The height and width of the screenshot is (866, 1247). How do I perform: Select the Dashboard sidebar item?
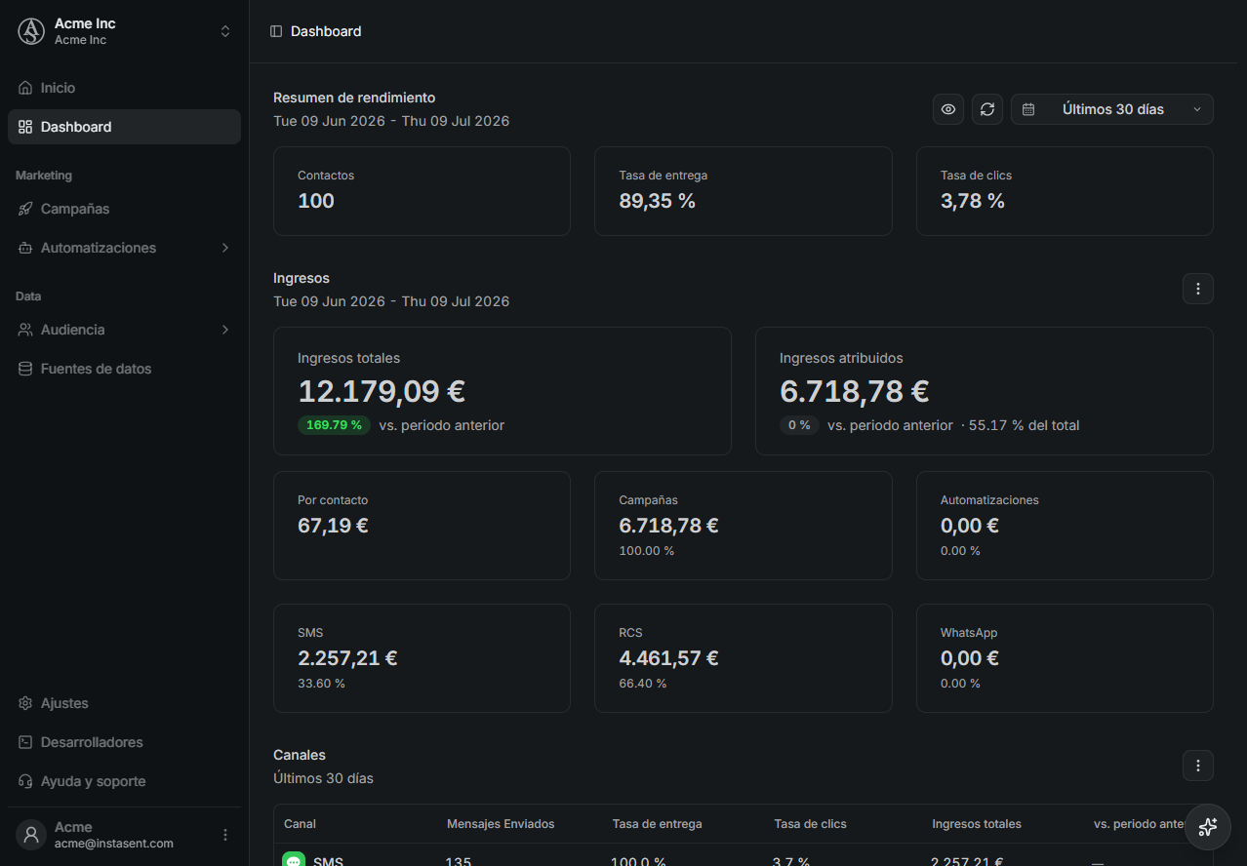point(124,127)
